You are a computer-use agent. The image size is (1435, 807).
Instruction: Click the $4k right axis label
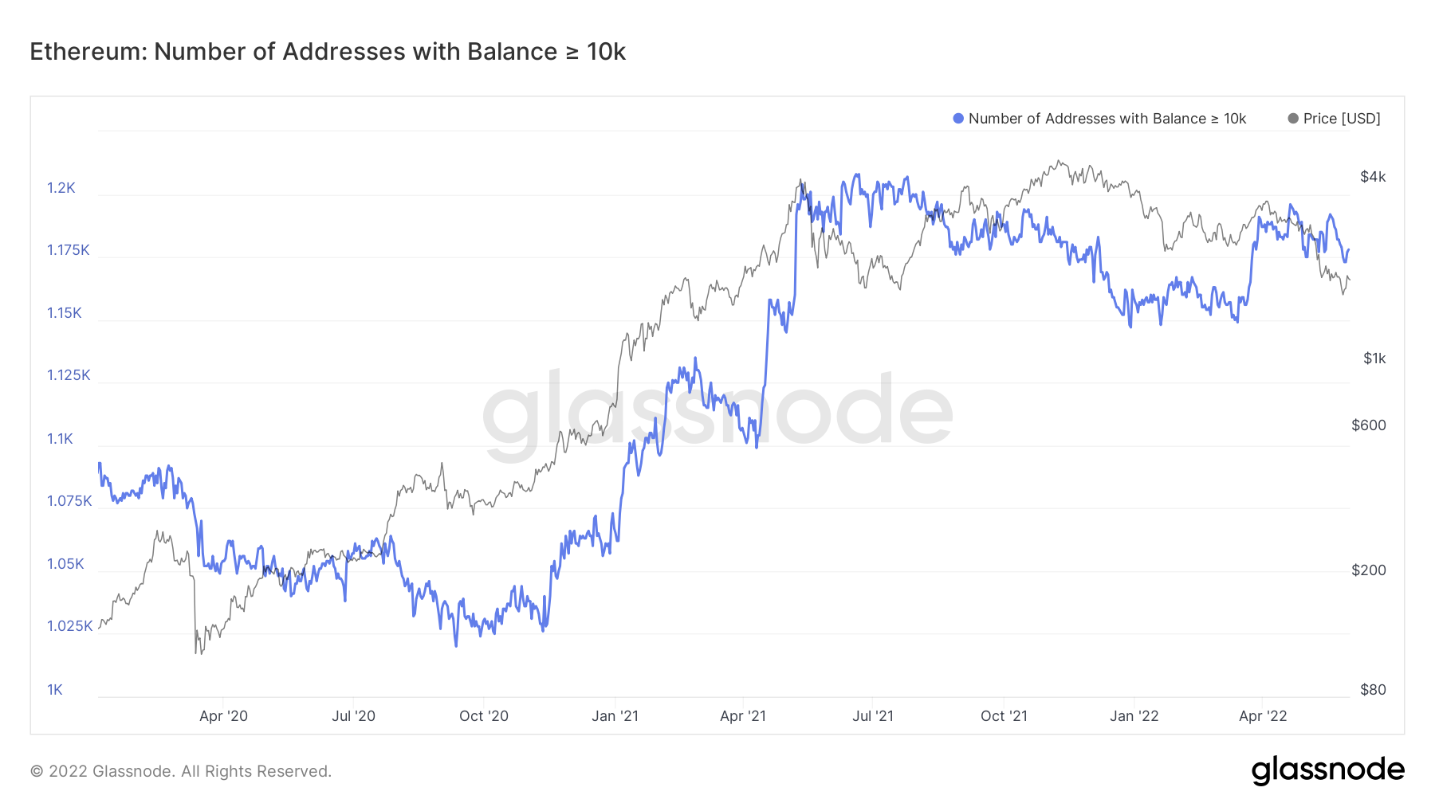[1373, 177]
